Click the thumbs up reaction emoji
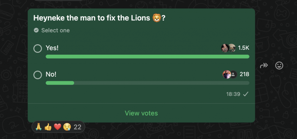This screenshot has width=297, height=139. coord(48,127)
